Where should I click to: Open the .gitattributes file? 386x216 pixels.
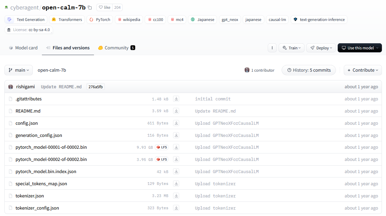click(x=28, y=99)
